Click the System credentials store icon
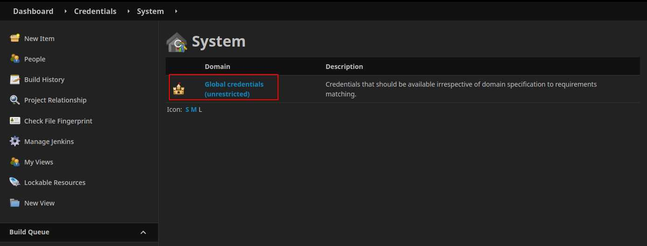647x246 pixels. (x=177, y=42)
